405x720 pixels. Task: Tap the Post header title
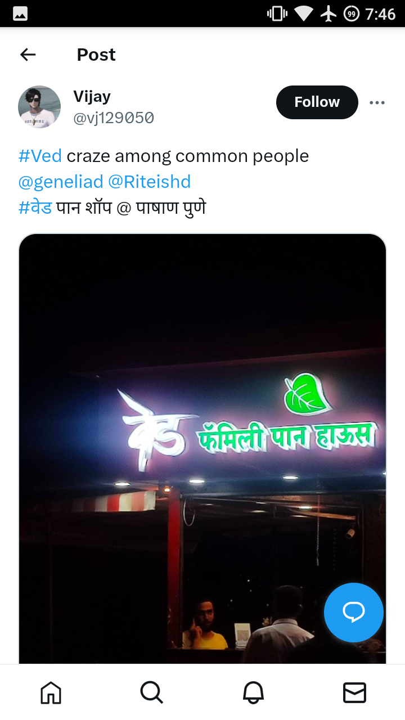tap(96, 55)
